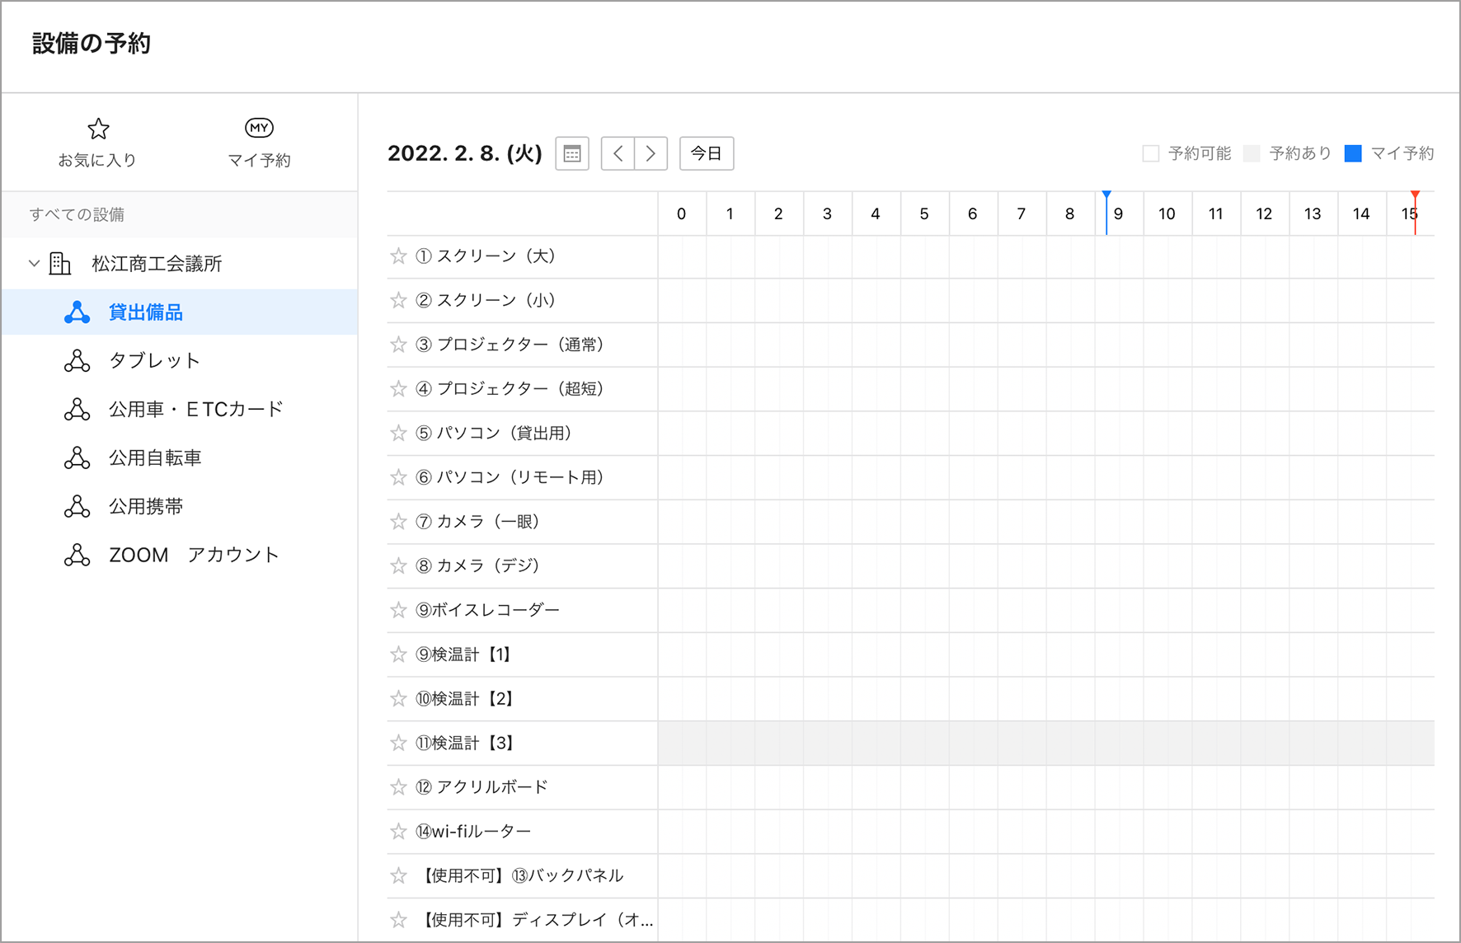Click the ZOOM アカウント category icon
Screen dimensions: 1461x943
[x=78, y=555]
